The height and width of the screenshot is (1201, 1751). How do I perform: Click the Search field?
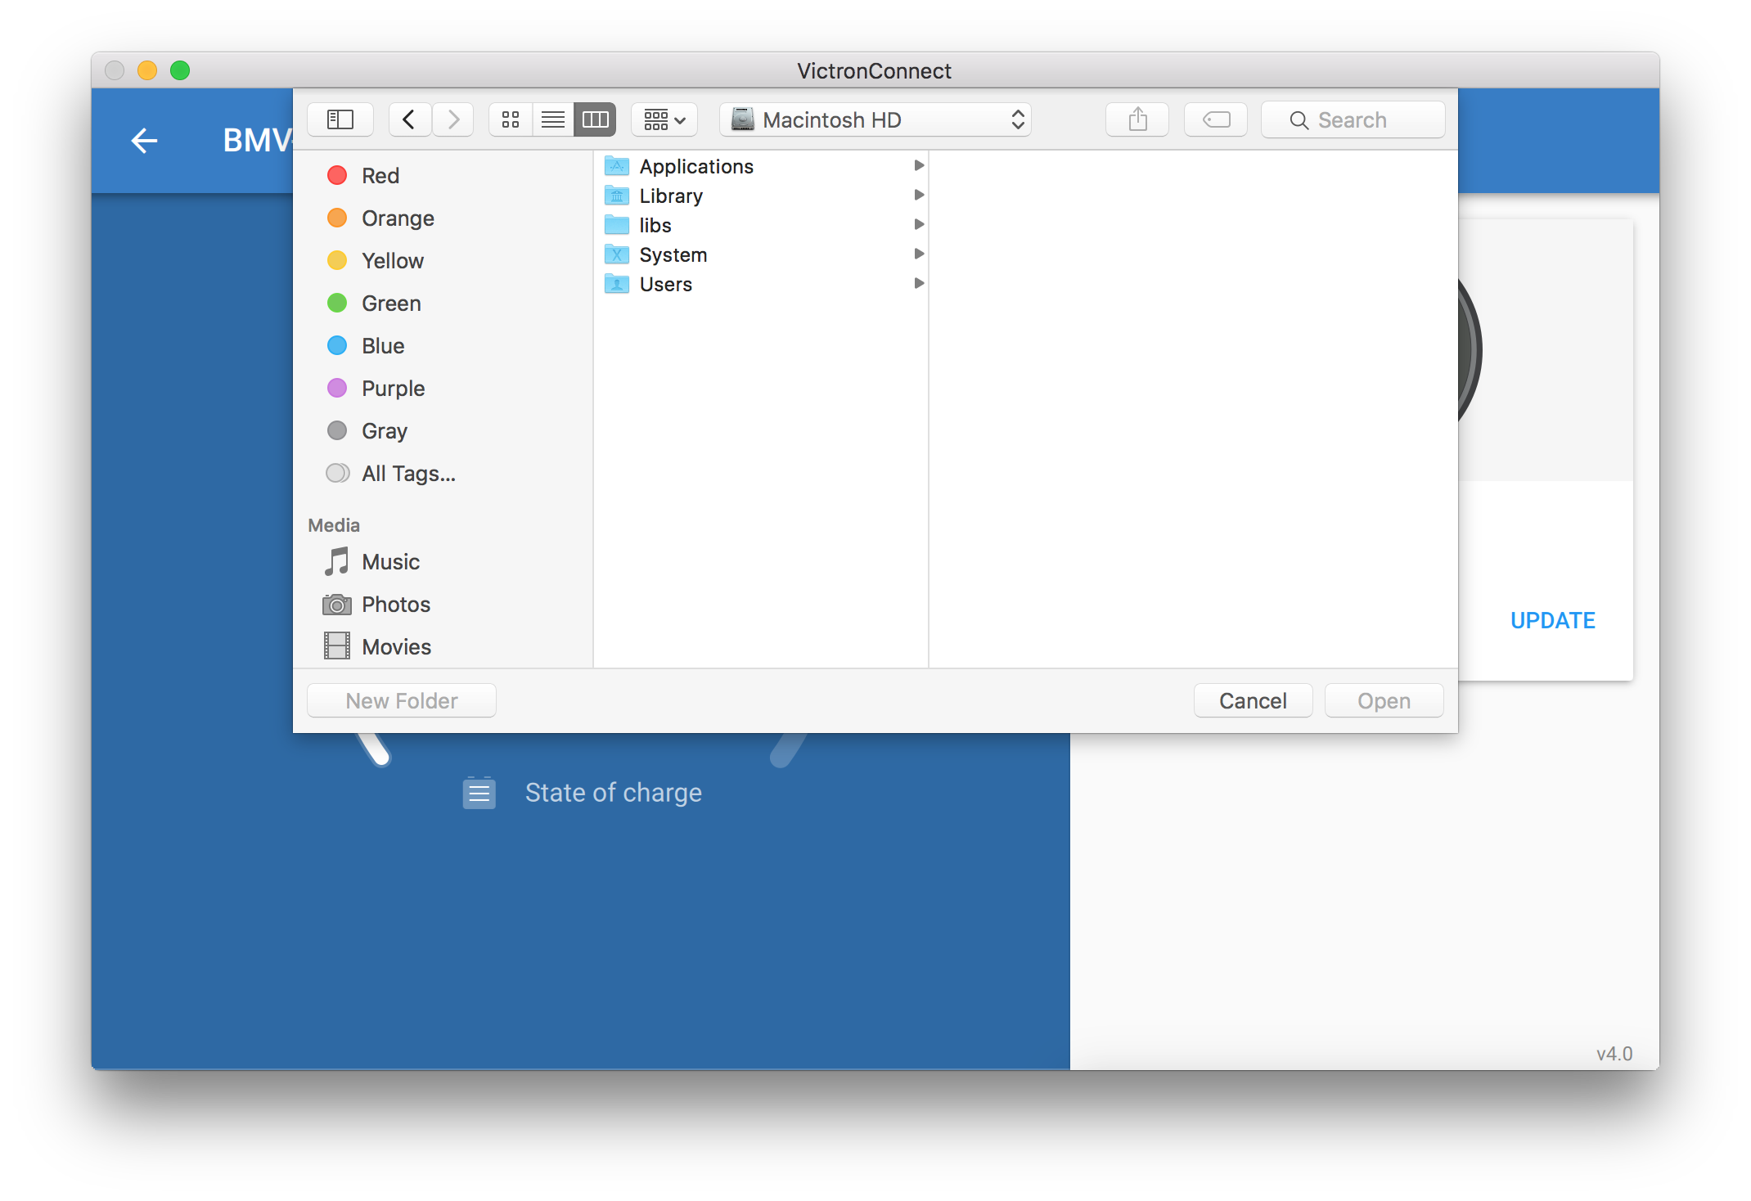pos(1353,120)
